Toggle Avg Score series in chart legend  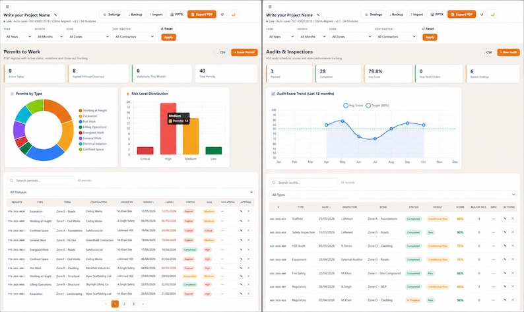click(353, 106)
